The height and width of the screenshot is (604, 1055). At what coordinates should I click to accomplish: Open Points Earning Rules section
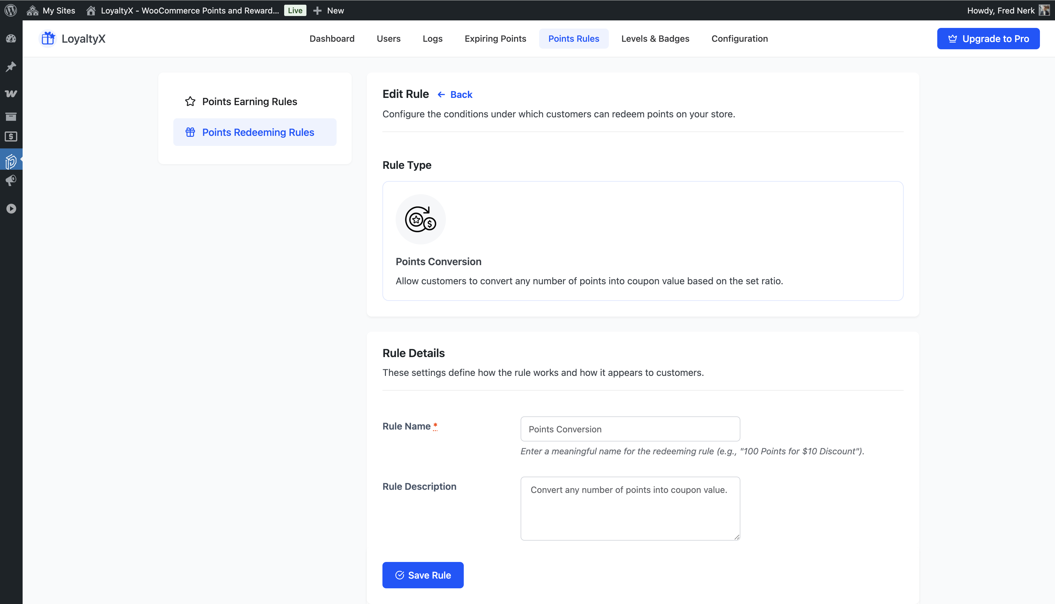pos(249,102)
